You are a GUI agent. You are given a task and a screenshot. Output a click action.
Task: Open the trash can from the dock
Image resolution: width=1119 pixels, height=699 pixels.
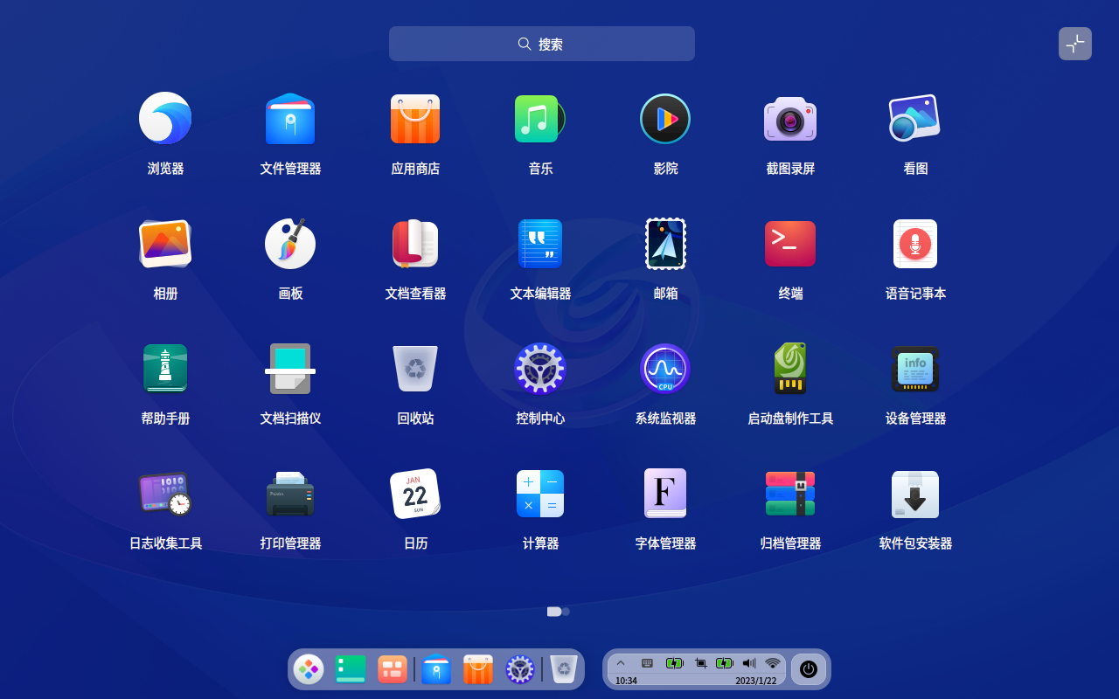562,669
